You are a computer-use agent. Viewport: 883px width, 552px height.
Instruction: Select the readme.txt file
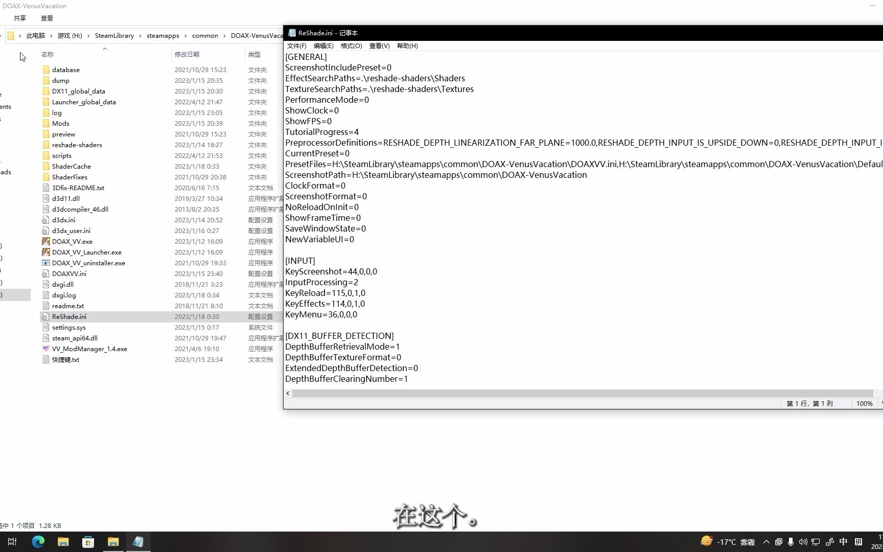coord(68,306)
